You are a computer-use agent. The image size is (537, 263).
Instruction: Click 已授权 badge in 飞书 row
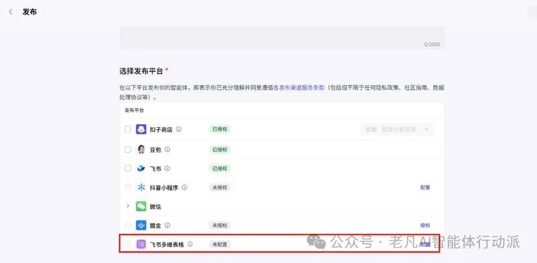[219, 169]
